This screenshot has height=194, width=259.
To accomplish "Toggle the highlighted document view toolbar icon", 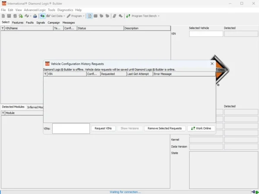I will click(89, 16).
